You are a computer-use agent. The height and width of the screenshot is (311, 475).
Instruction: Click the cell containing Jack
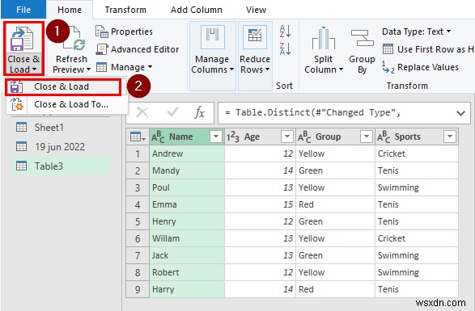click(x=187, y=255)
